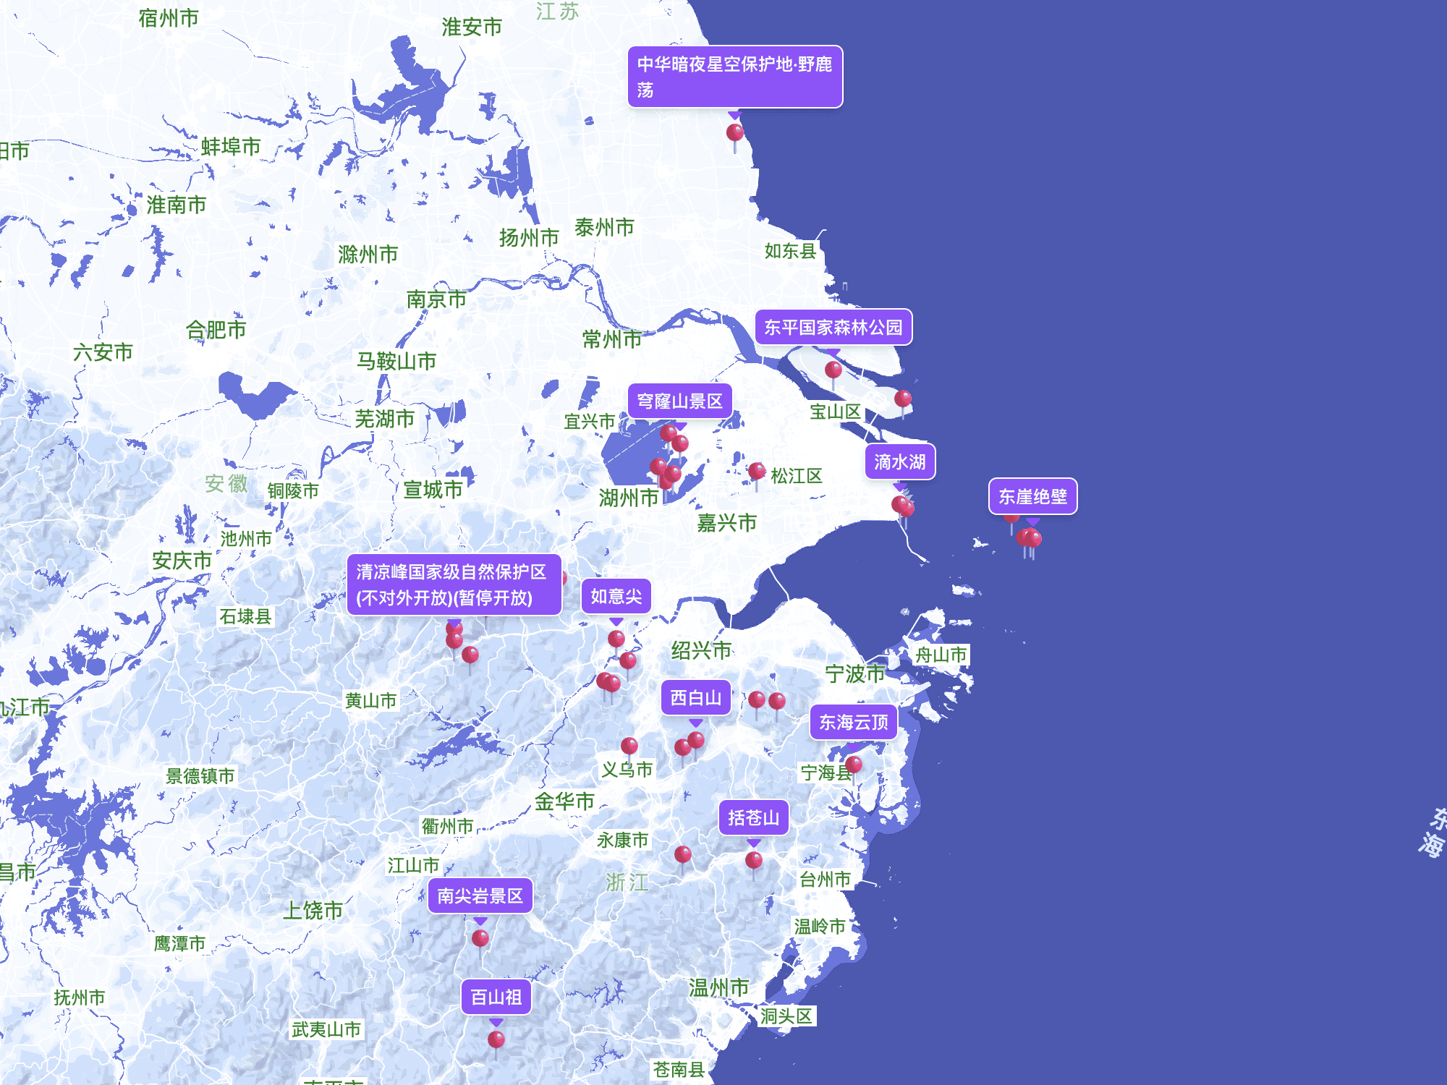Screen dimensions: 1447x1085
Task: Click the 铜陵市 city name
Action: click(293, 490)
